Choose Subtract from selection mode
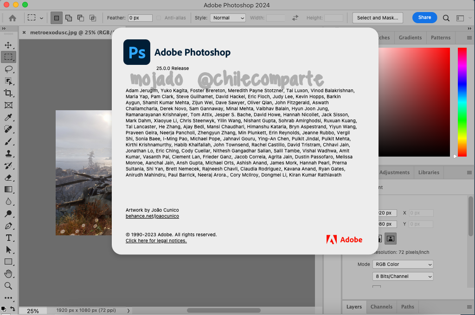This screenshot has width=475, height=315. [81, 18]
